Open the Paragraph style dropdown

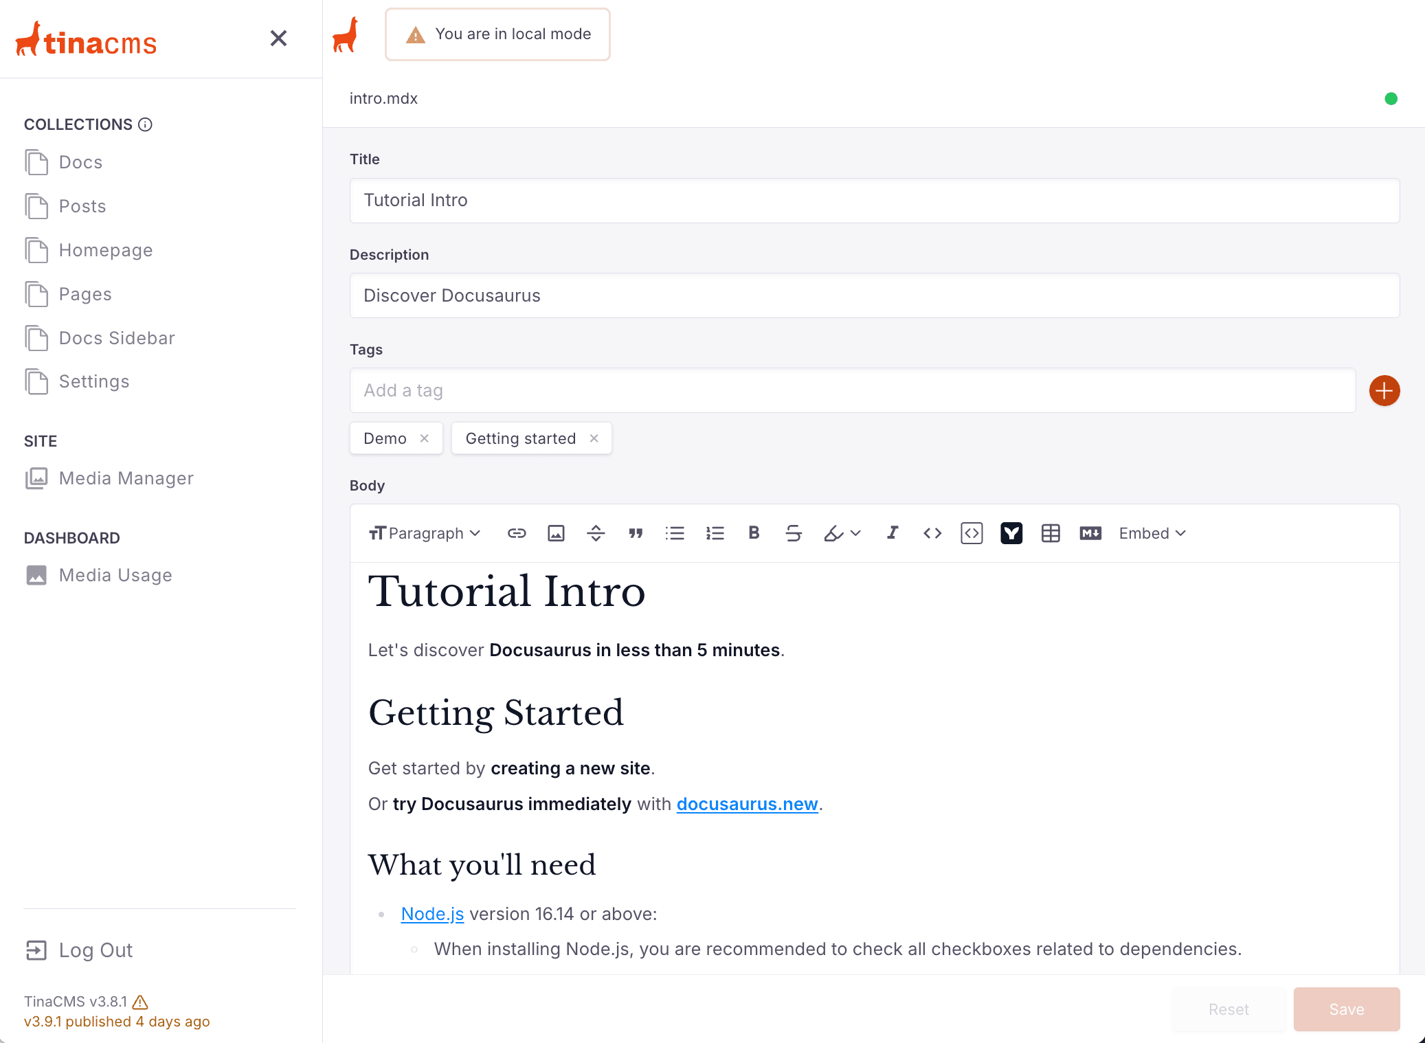tap(425, 533)
